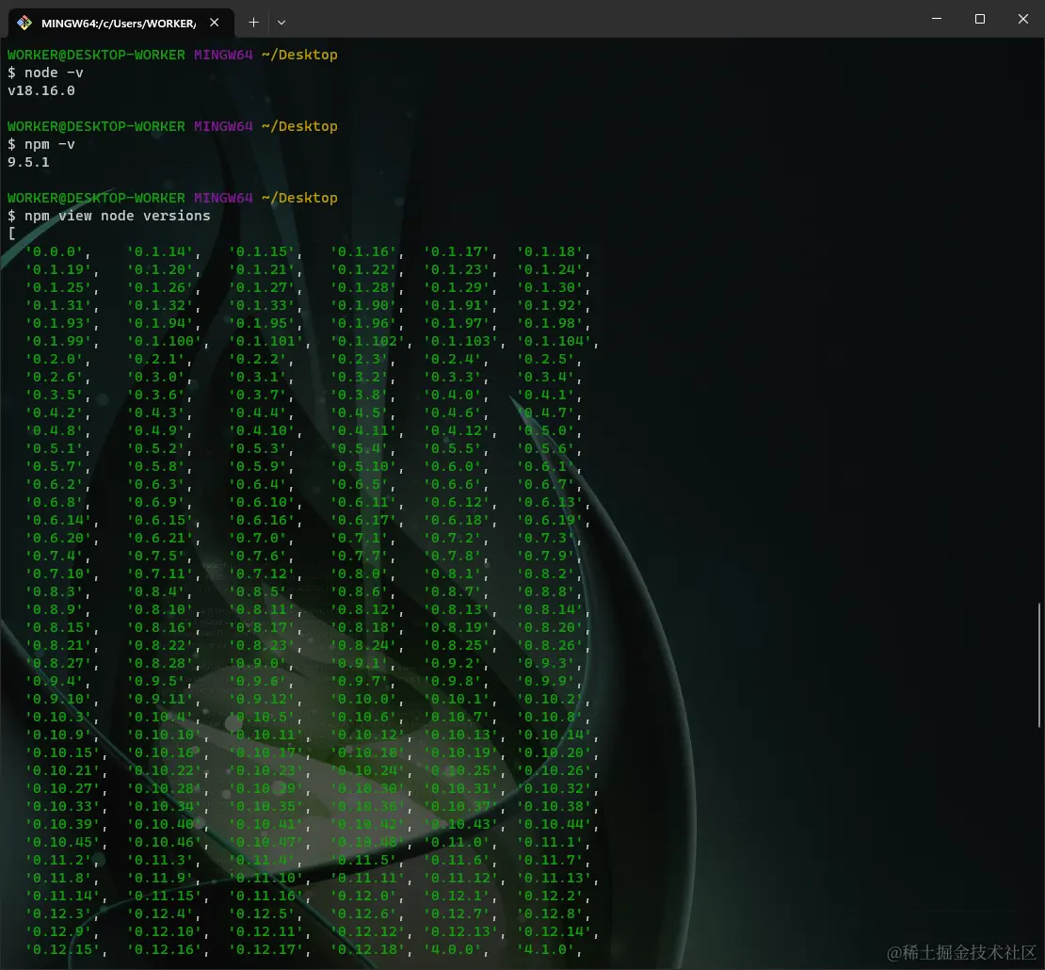Click version '0.10.0' in the list
Screen dimensions: 1045x970
coord(366,700)
